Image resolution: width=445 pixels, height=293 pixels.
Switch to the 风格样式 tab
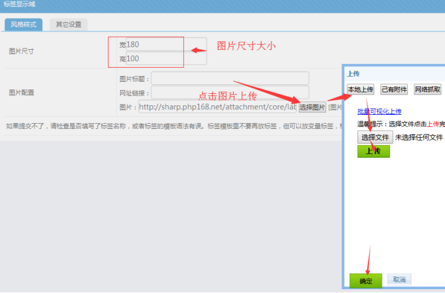point(23,25)
